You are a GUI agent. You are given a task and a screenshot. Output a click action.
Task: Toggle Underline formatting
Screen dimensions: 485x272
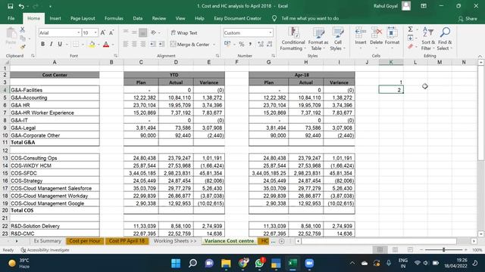pos(60,45)
